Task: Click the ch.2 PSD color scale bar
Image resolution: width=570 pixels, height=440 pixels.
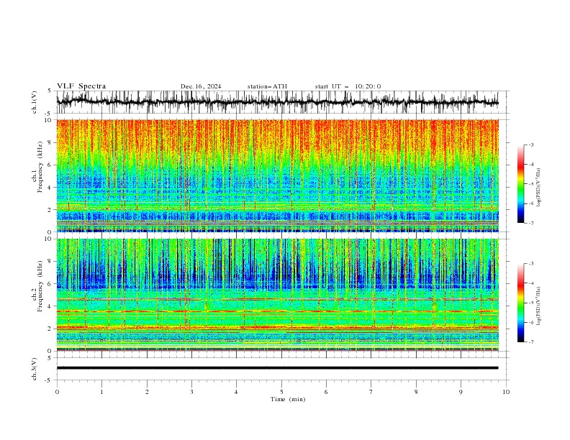Action: click(x=520, y=303)
